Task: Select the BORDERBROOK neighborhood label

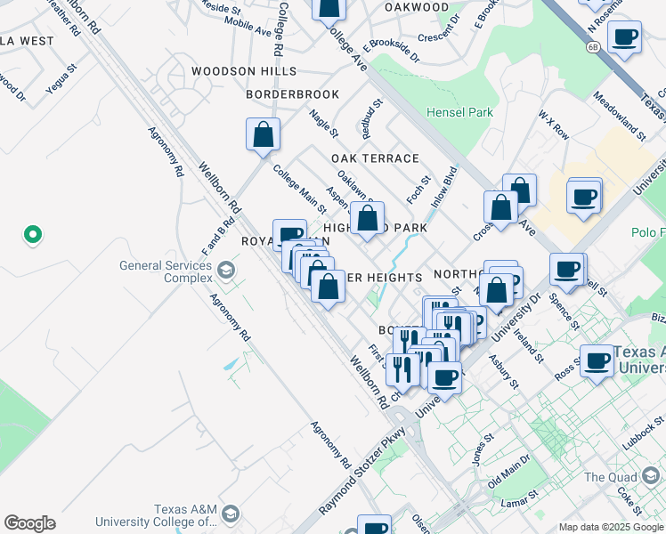Action: point(293,94)
